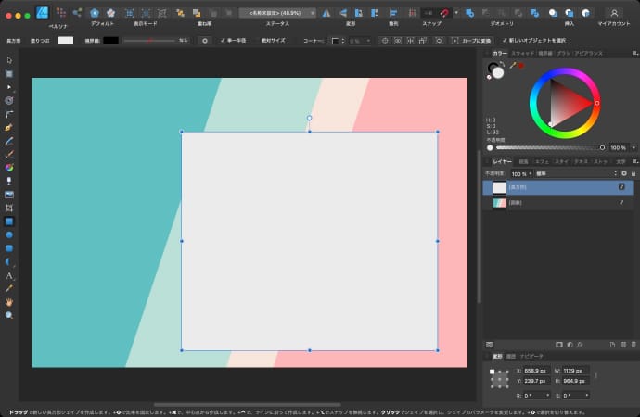Open the ブラシ panel tab
Image resolution: width=640 pixels, height=417 pixels.
click(565, 54)
